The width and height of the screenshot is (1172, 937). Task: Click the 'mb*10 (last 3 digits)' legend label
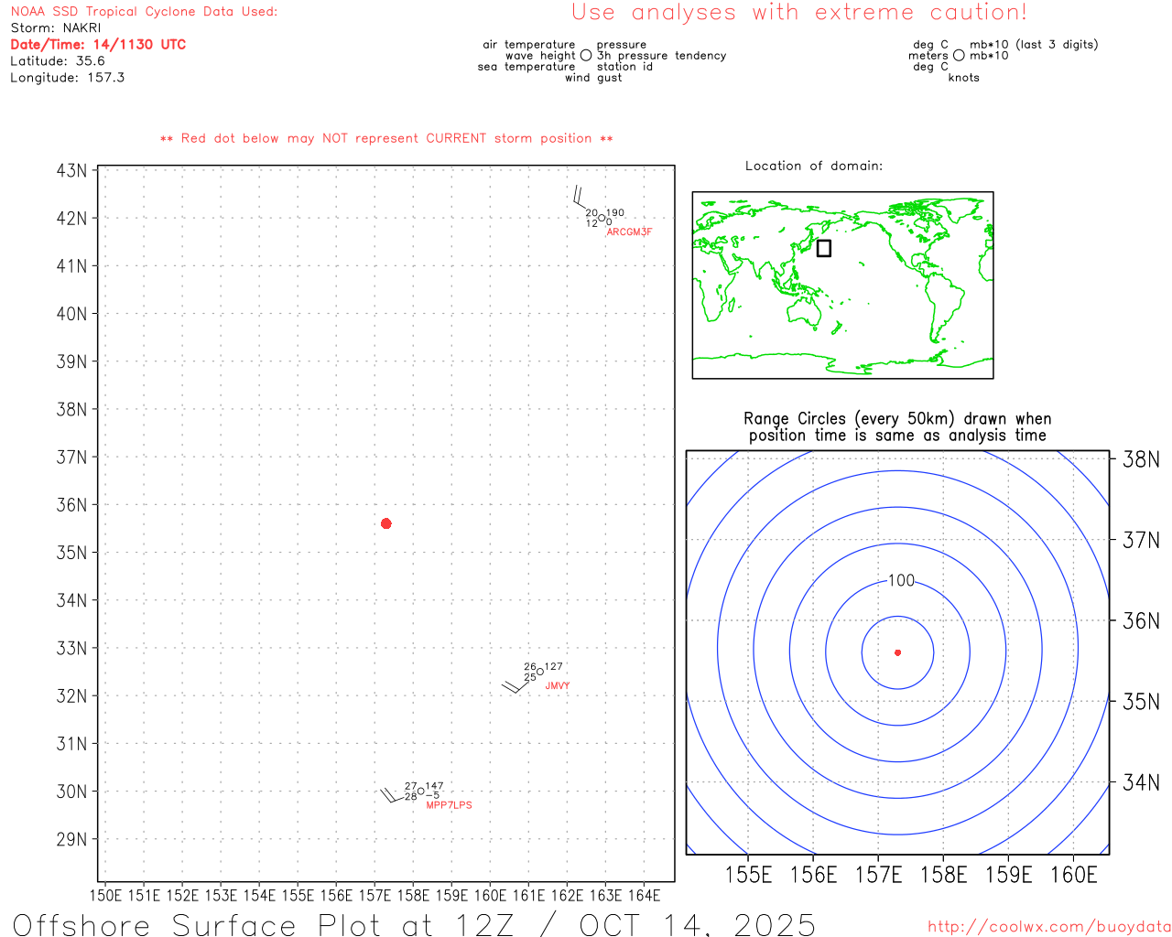point(1034,44)
